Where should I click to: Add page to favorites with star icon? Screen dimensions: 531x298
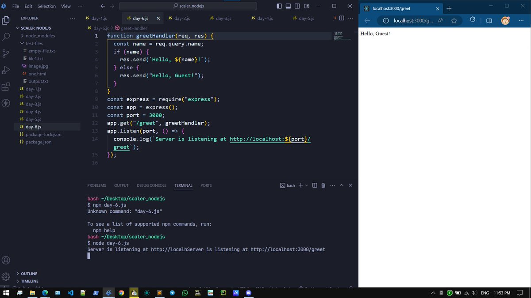point(454,21)
